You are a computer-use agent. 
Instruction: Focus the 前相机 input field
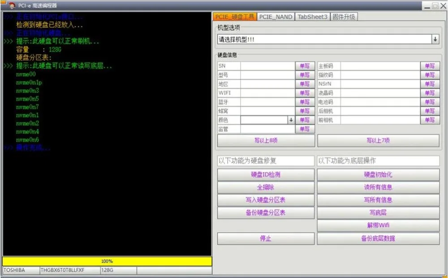(380, 120)
